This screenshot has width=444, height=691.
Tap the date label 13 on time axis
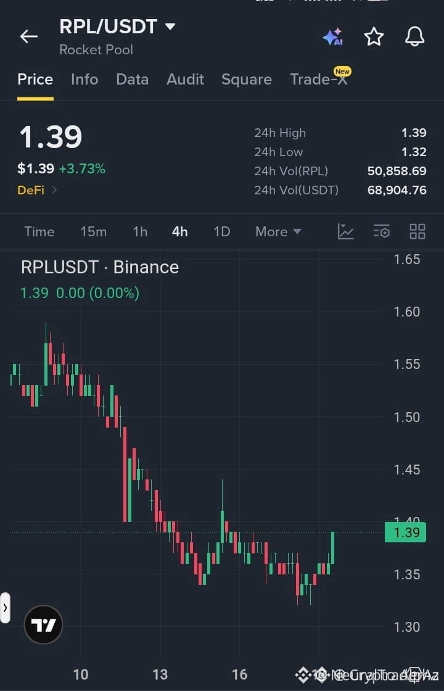160,674
